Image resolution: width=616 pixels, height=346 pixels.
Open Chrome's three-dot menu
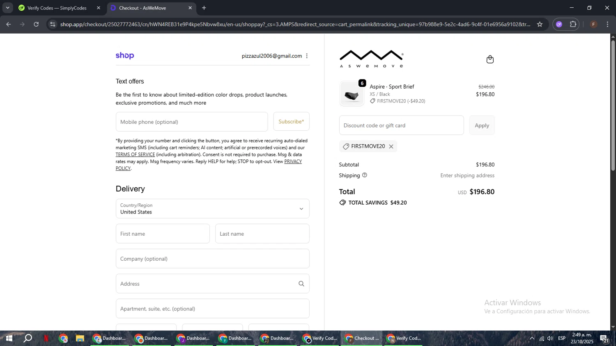coord(608,24)
